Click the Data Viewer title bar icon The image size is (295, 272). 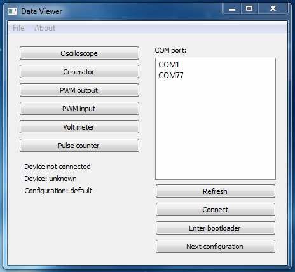12,11
